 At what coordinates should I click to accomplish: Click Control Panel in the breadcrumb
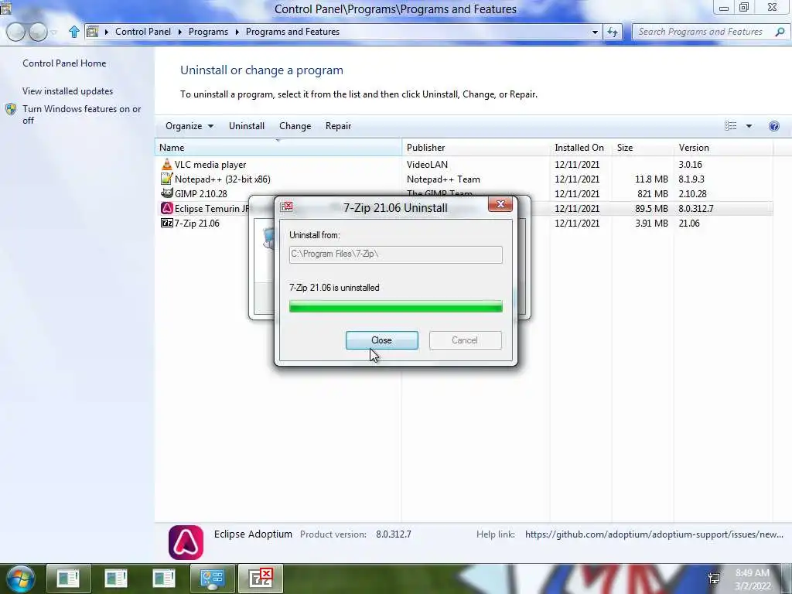pos(143,32)
